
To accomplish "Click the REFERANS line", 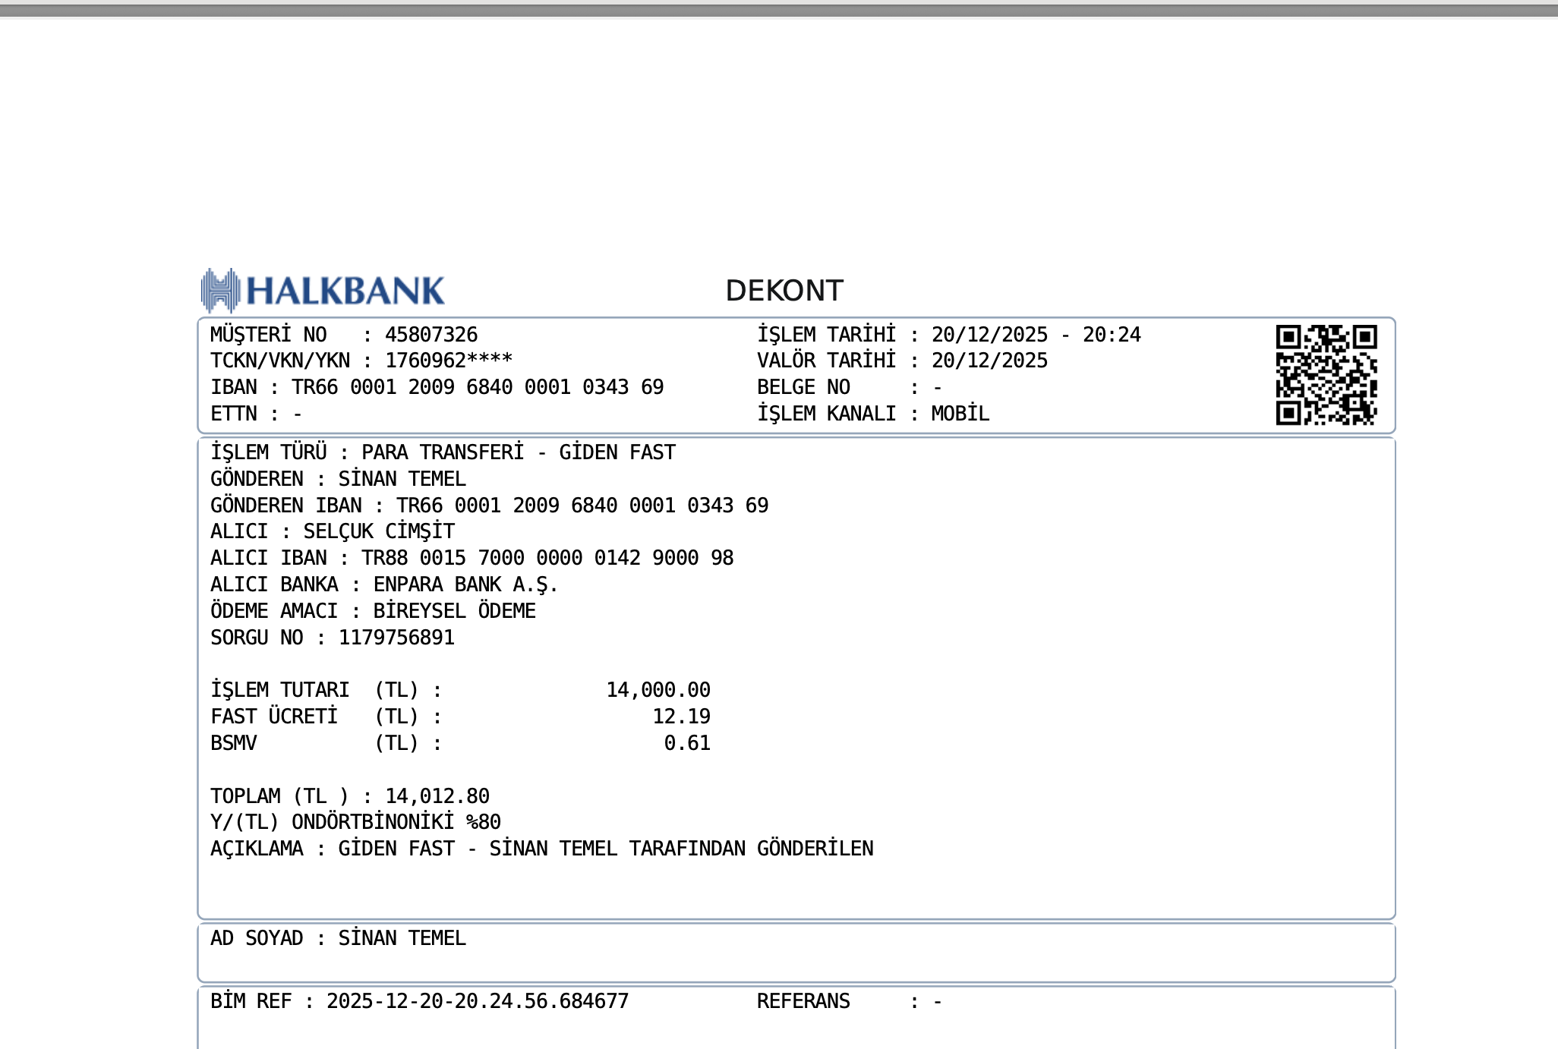I will 850,1001.
